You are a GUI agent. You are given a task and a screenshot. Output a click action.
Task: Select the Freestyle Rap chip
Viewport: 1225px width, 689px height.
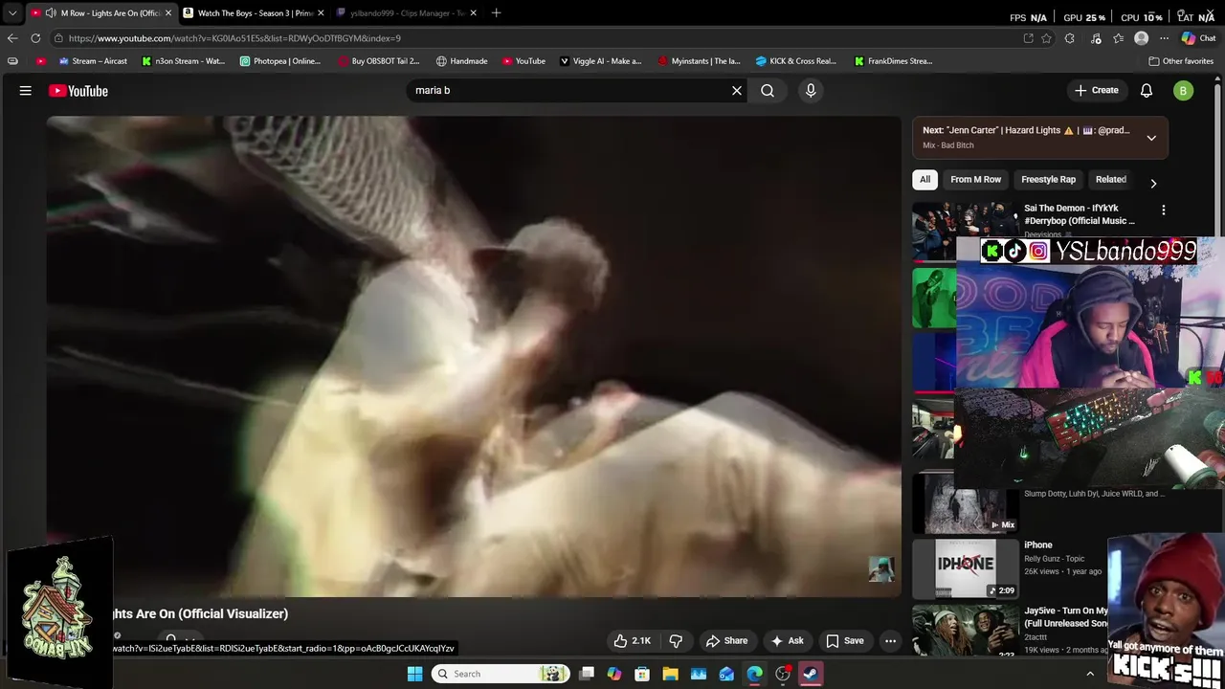point(1048,179)
